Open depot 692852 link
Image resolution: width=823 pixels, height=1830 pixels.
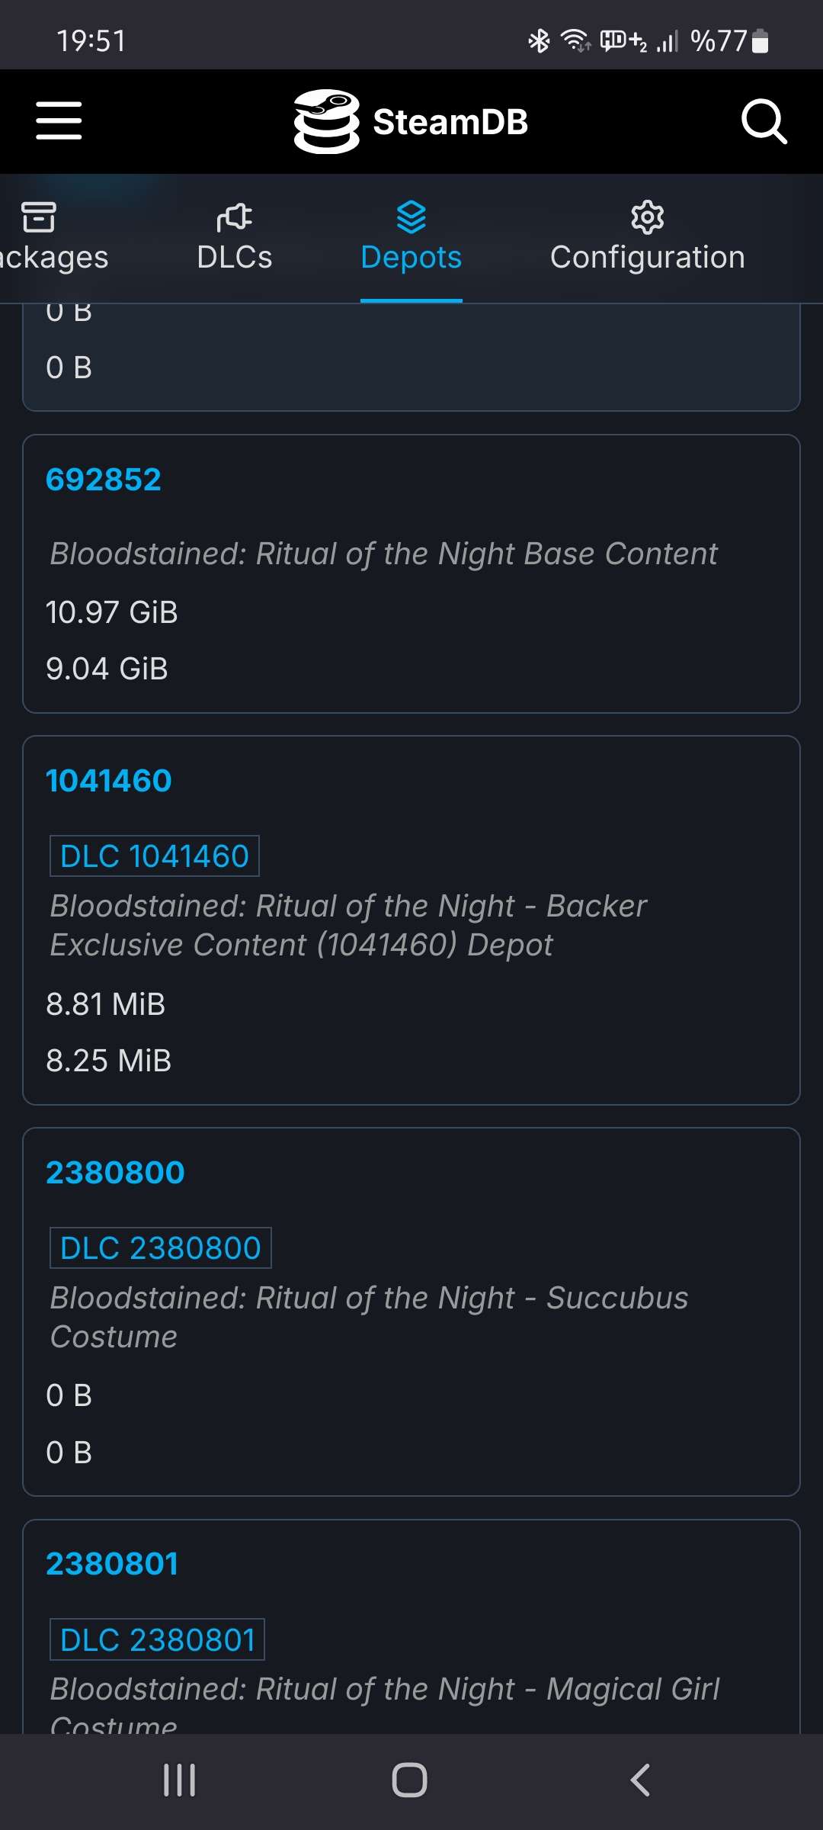coord(104,480)
